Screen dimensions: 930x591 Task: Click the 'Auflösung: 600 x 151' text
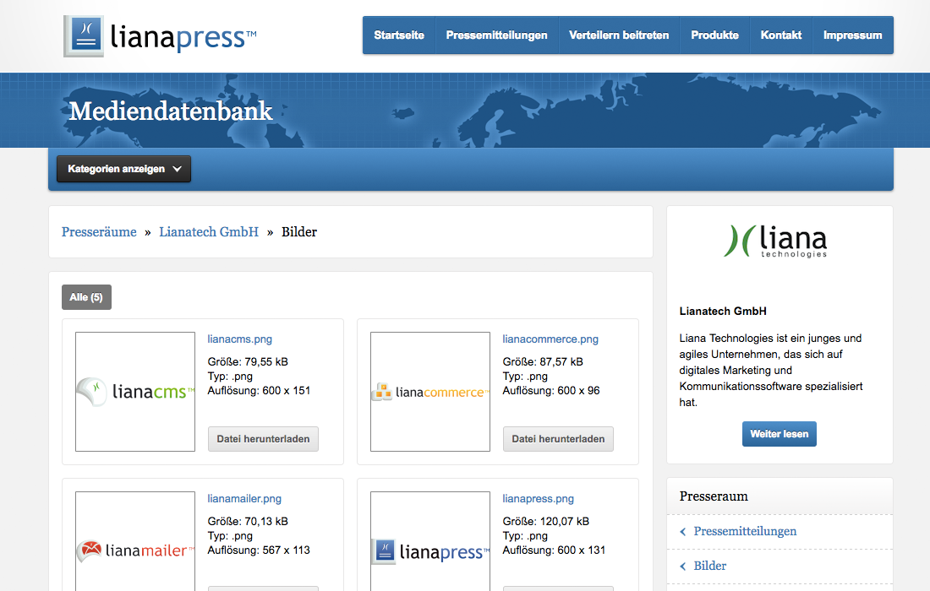(260, 391)
